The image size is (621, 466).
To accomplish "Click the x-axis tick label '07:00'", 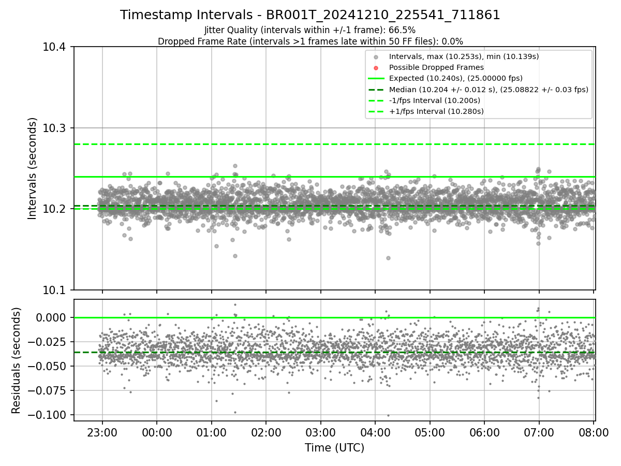I will [x=539, y=432].
